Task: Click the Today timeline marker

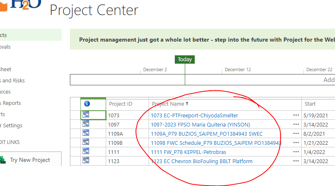Action: point(185,60)
